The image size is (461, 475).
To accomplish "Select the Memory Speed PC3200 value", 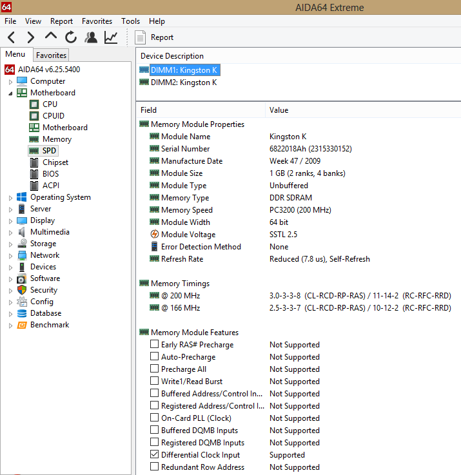I will click(x=300, y=210).
